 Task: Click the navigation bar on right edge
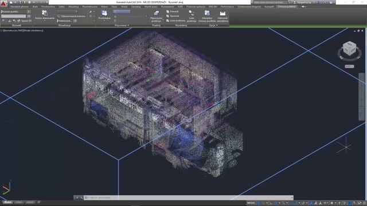coord(362,97)
